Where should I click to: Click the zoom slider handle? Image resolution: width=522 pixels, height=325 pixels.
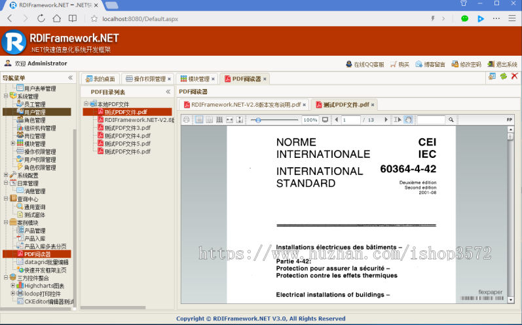[258, 120]
